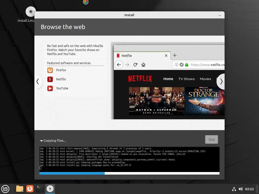Minimize the Install window
Viewport: 259px width, 194px height.
point(220,15)
